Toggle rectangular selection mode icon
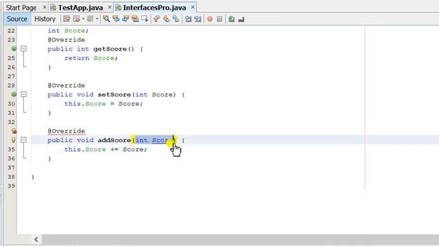 (145, 19)
